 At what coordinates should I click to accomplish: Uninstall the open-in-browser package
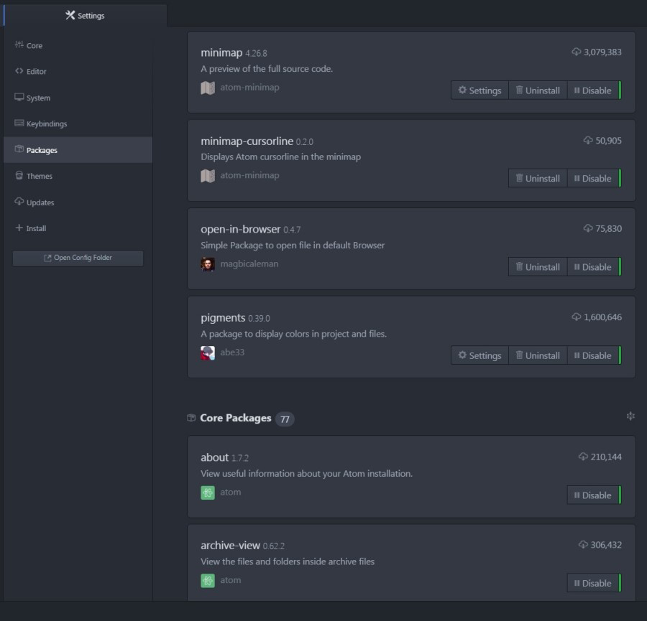click(x=538, y=267)
